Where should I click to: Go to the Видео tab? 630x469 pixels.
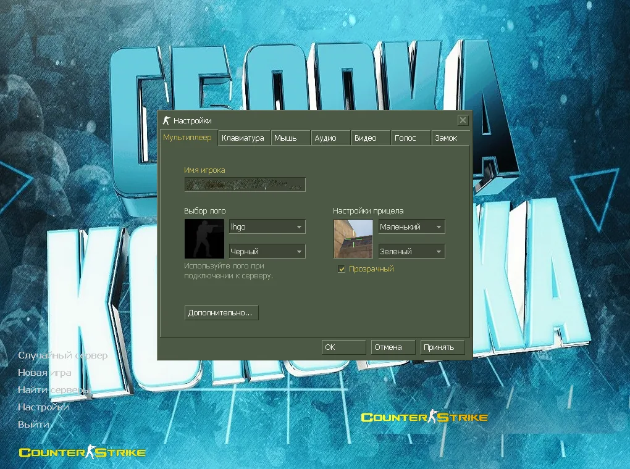(371, 138)
